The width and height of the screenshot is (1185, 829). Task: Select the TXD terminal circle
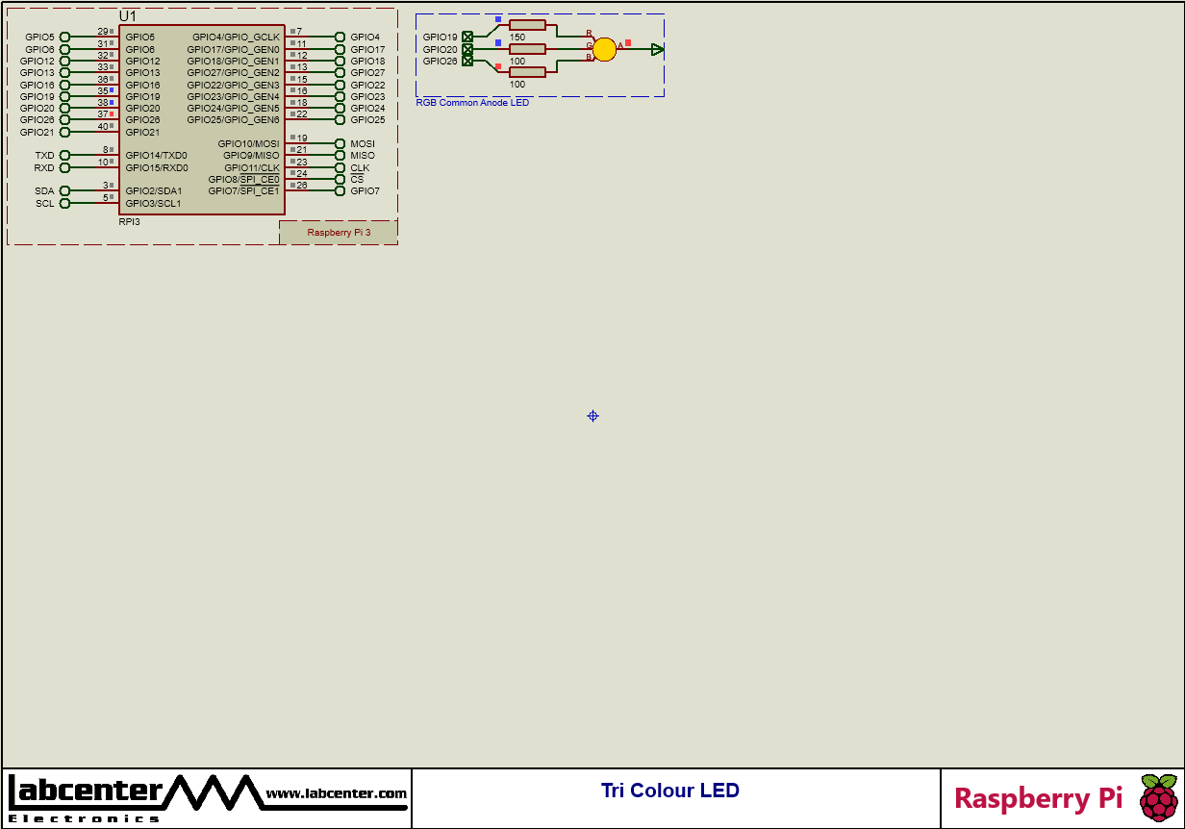(x=65, y=156)
